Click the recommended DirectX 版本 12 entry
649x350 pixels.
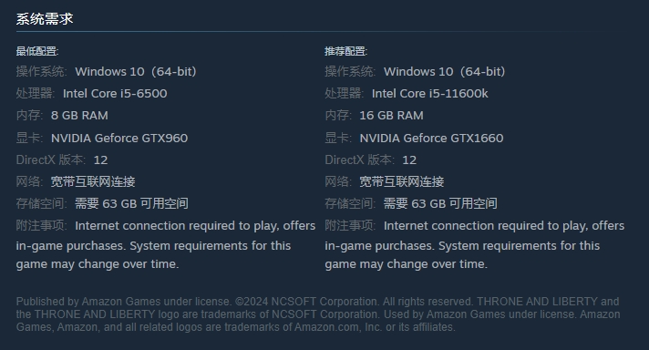[371, 160]
